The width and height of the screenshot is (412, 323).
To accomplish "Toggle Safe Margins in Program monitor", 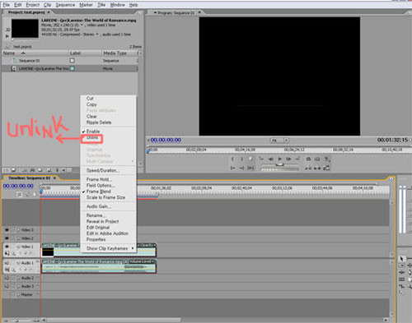I will pos(317,159).
